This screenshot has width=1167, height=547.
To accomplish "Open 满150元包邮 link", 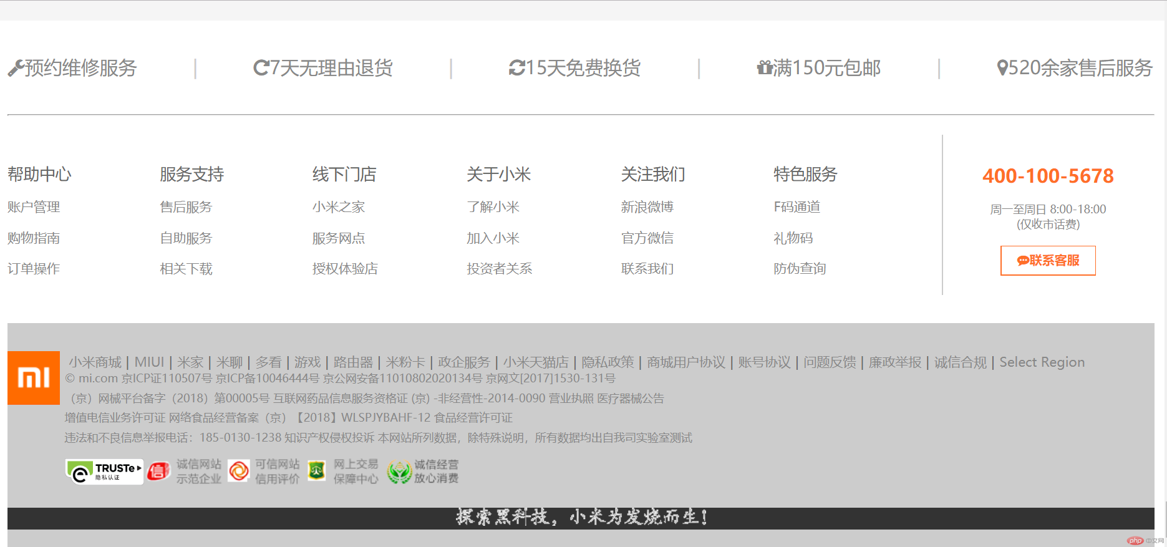I will [x=827, y=68].
